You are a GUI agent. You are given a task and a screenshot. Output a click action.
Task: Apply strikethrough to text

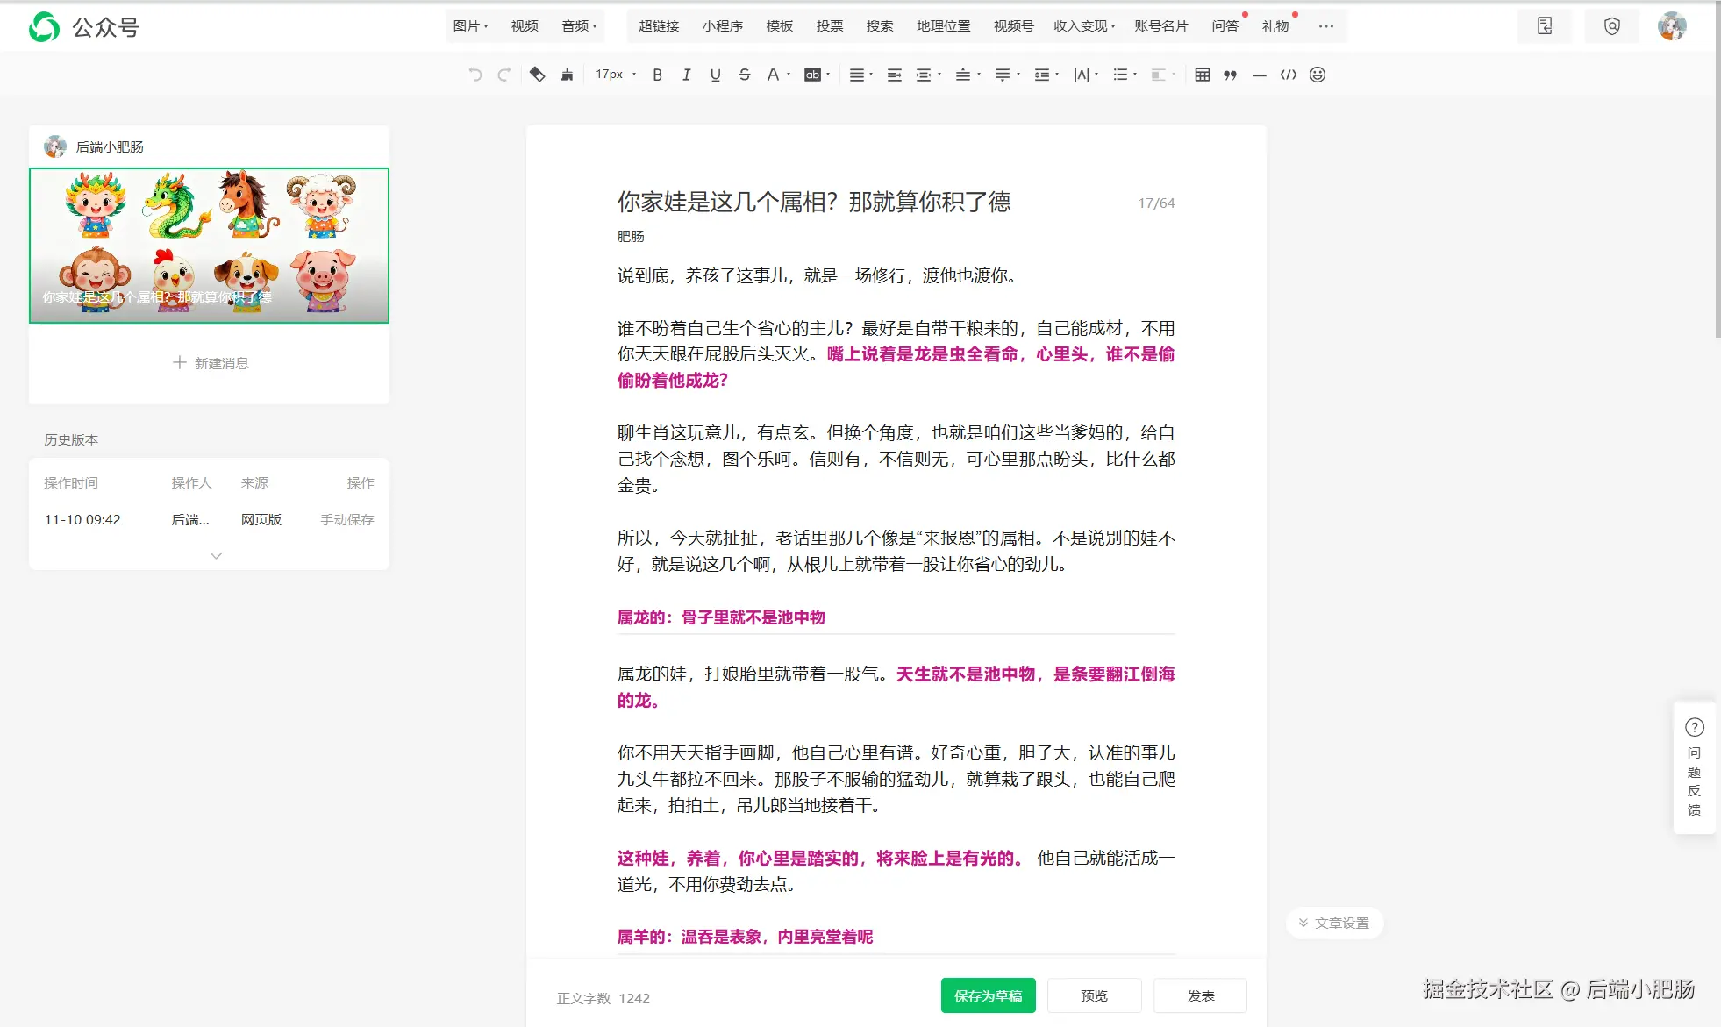[744, 75]
